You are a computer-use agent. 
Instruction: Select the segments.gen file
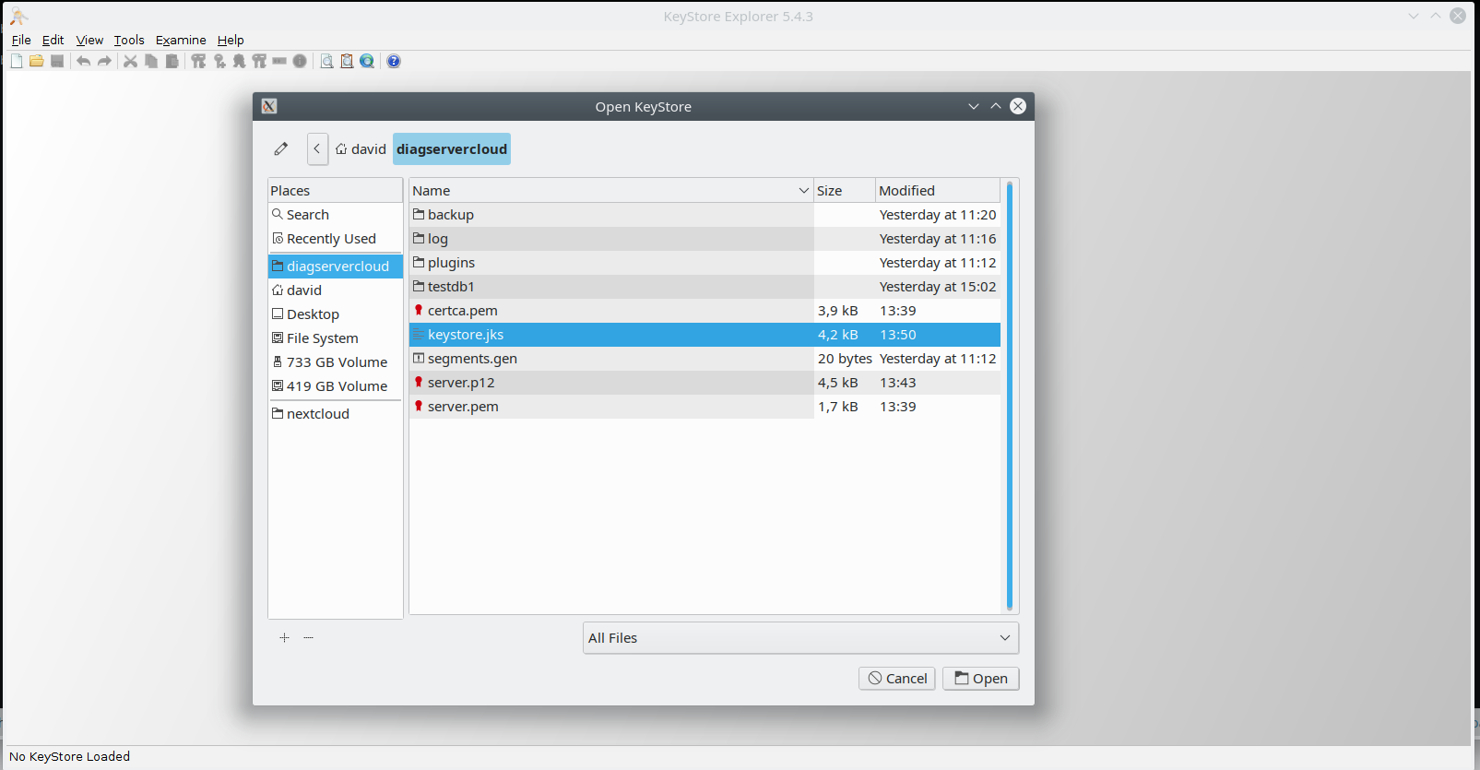pyautogui.click(x=704, y=359)
